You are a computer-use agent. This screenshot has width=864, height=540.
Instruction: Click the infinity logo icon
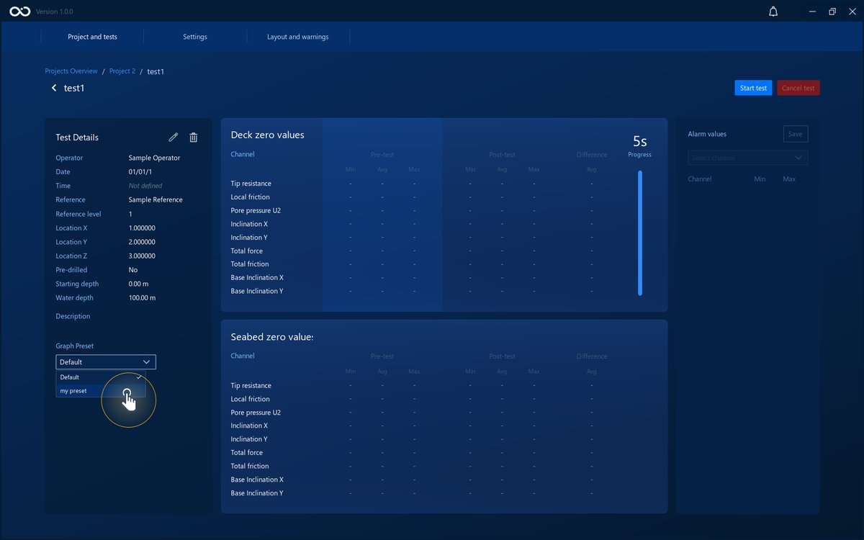19,12
